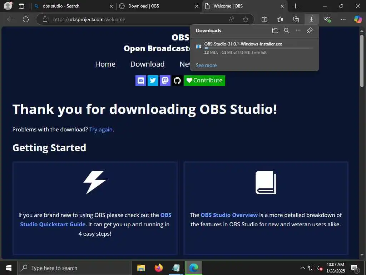Switch to the obs studio - Search tab

click(74, 6)
